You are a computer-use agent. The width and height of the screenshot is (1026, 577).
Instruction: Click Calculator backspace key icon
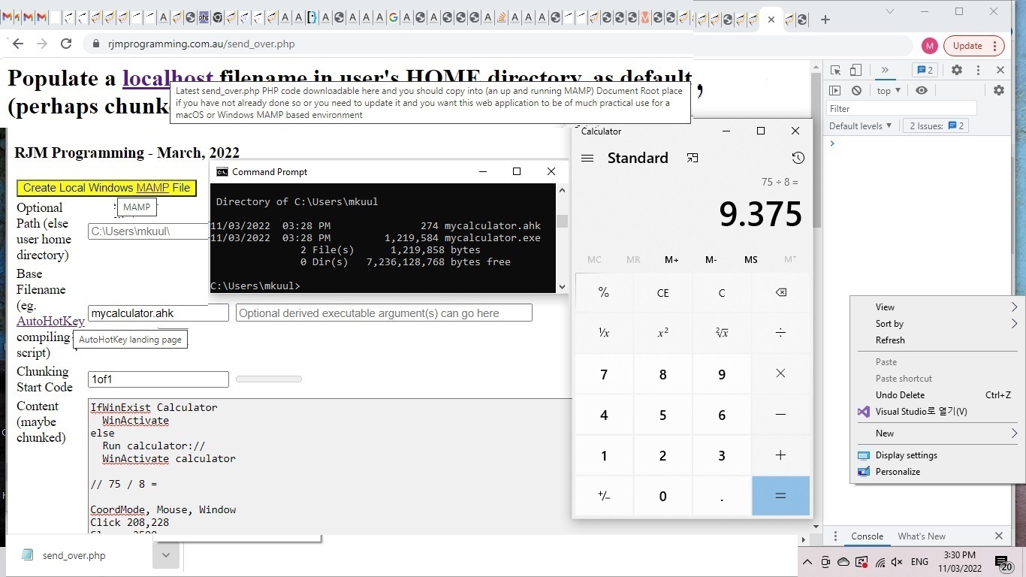coord(780,293)
